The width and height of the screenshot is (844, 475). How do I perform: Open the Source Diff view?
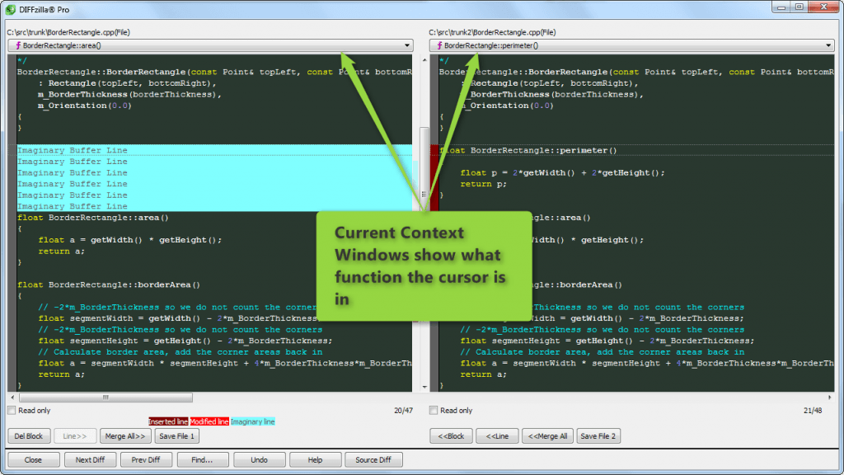pos(373,459)
